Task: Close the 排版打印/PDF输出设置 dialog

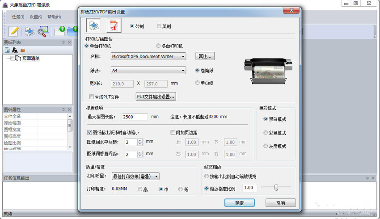Action: [291, 10]
